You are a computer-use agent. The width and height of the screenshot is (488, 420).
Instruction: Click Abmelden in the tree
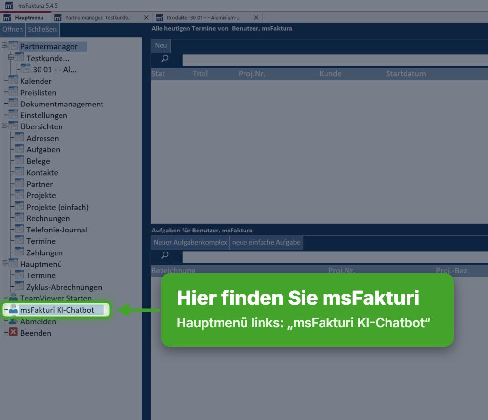(38, 321)
